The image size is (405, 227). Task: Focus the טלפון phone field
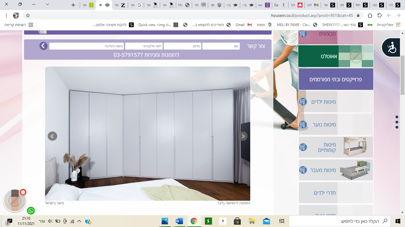click(x=182, y=46)
